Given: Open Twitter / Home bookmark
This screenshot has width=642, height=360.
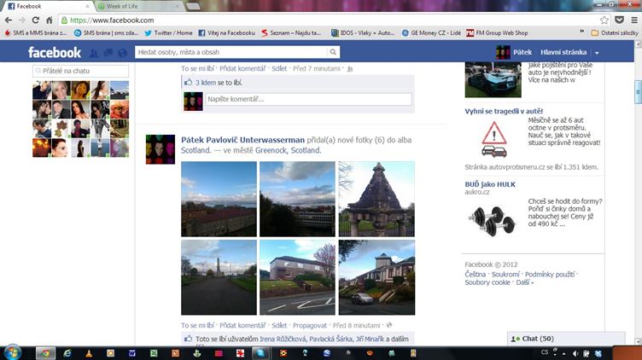Looking at the screenshot, I should 168,32.
